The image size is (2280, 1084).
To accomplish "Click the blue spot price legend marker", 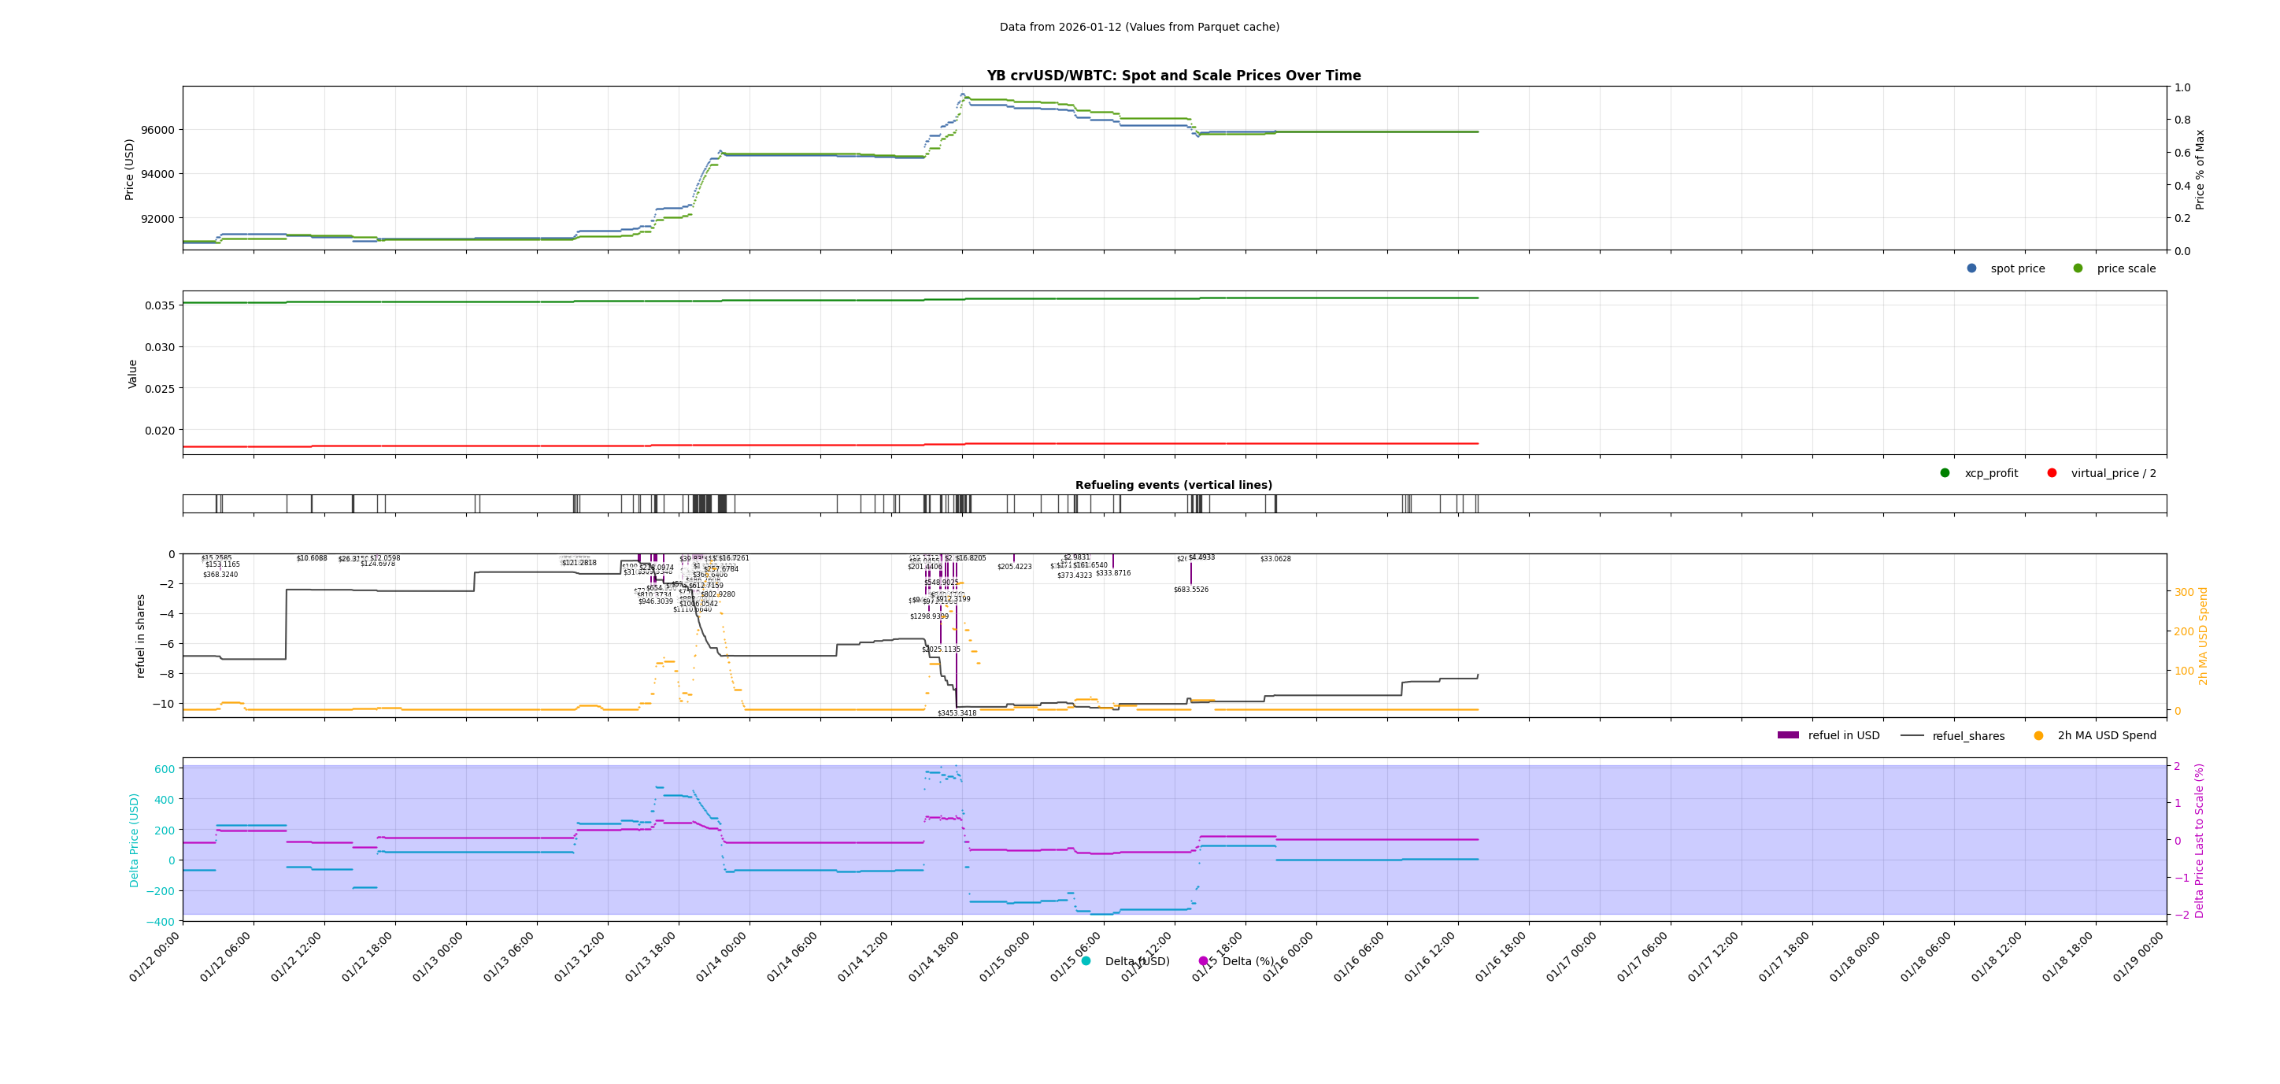I will (x=1971, y=268).
